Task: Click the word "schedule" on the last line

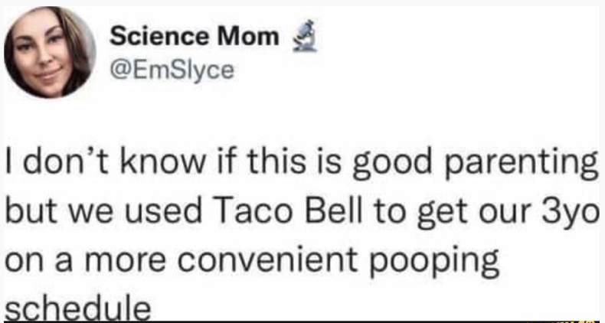Action: click(77, 308)
